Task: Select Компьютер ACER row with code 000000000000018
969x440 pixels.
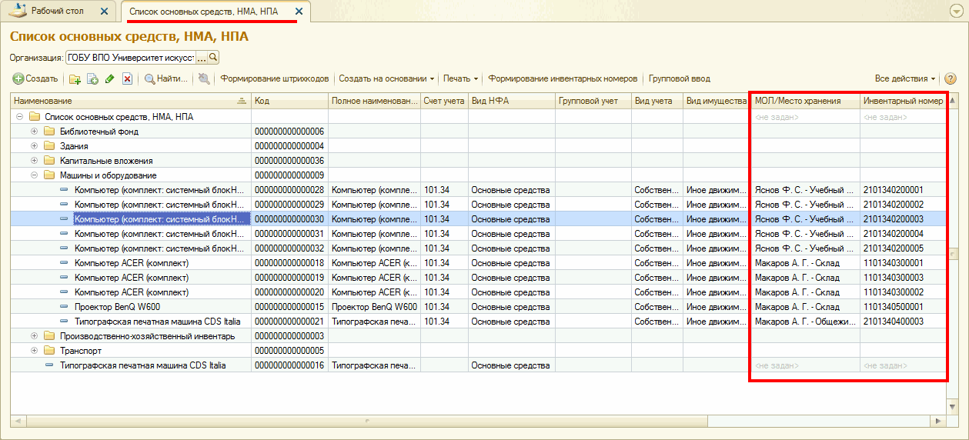Action: click(479, 263)
